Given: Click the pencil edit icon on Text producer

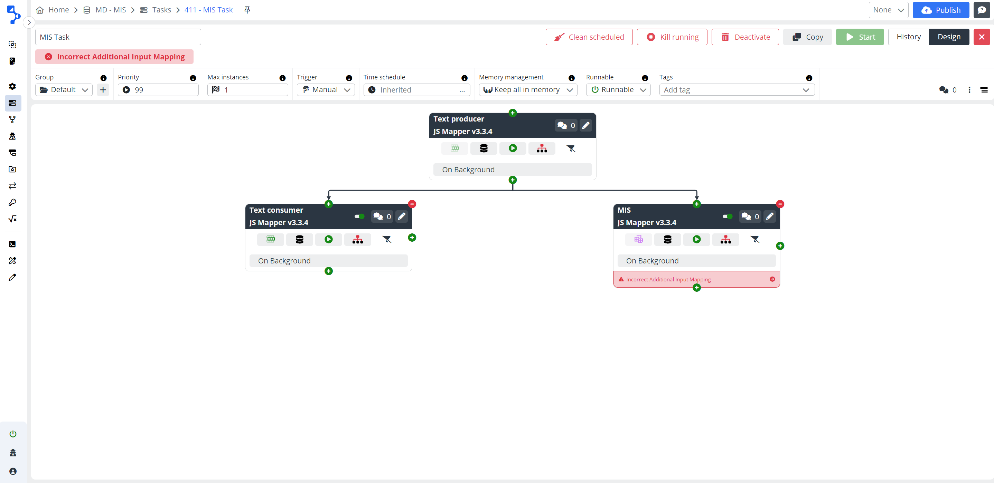Looking at the screenshot, I should [x=585, y=125].
